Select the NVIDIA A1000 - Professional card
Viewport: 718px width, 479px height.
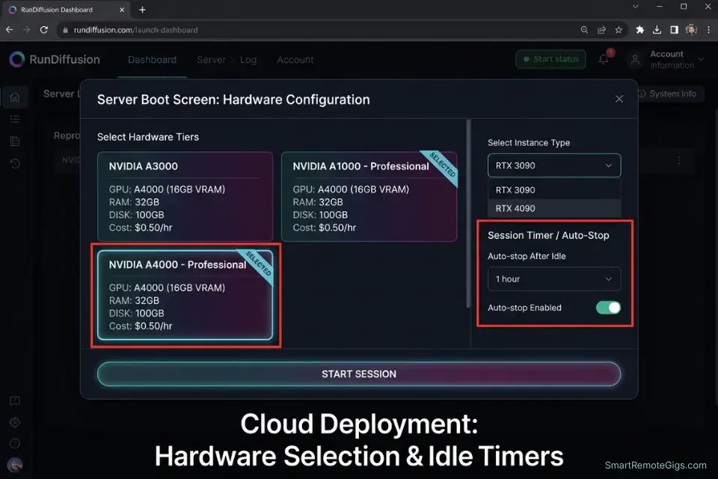(369, 197)
